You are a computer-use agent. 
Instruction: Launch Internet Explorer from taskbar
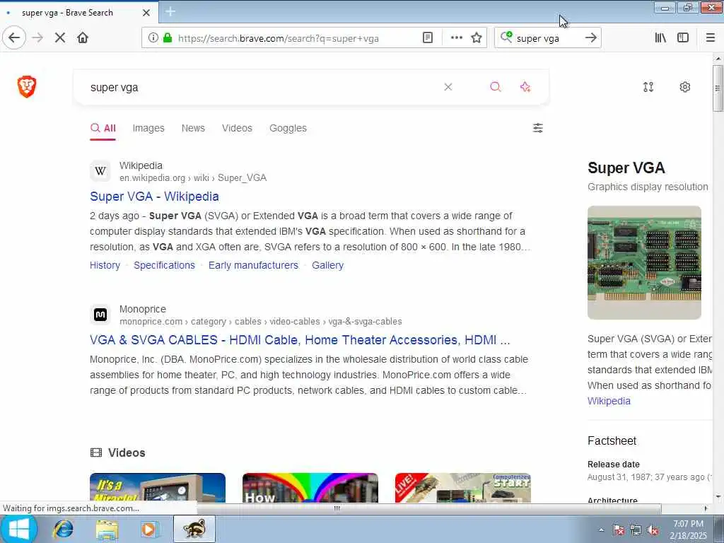(x=63, y=529)
